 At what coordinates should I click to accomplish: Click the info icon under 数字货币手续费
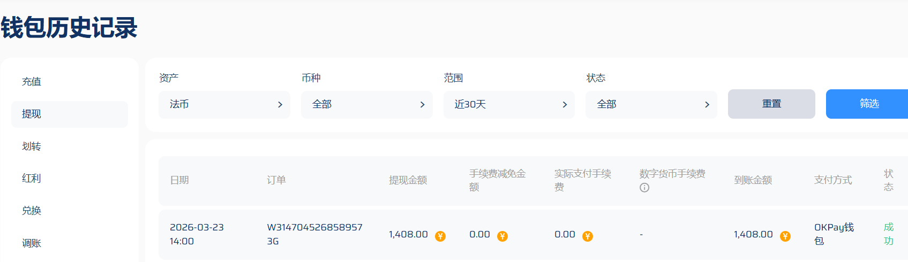tap(644, 188)
